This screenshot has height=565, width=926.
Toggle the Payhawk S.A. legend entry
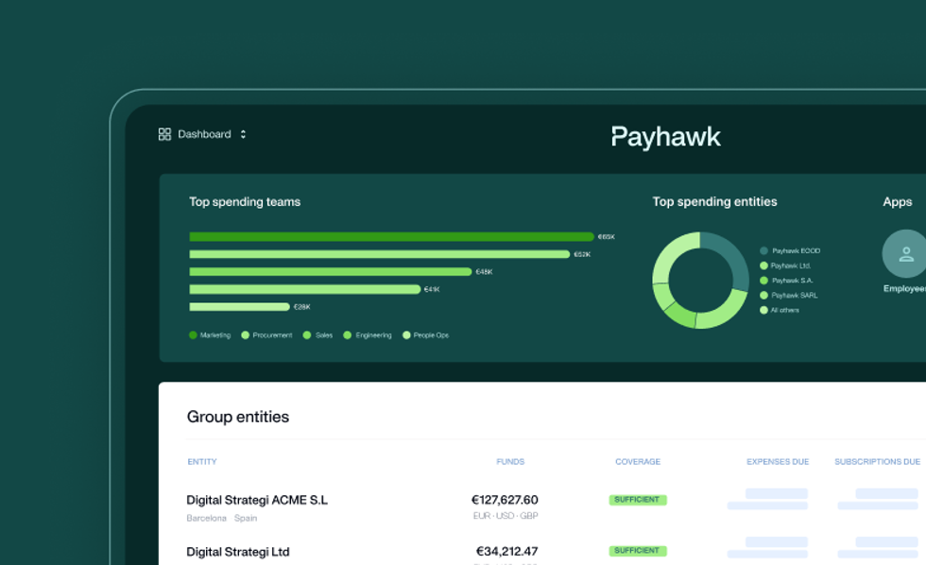(x=763, y=280)
